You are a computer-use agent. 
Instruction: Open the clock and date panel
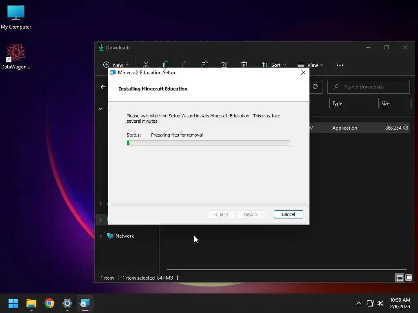pos(400,303)
